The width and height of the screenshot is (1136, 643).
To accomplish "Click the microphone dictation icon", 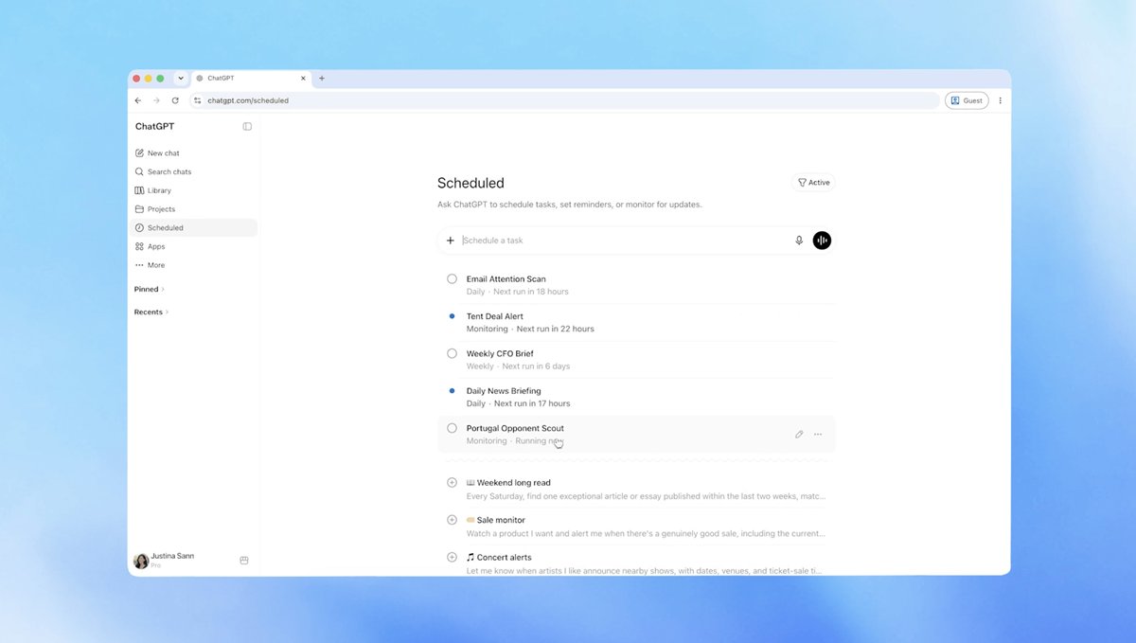I will pos(799,241).
